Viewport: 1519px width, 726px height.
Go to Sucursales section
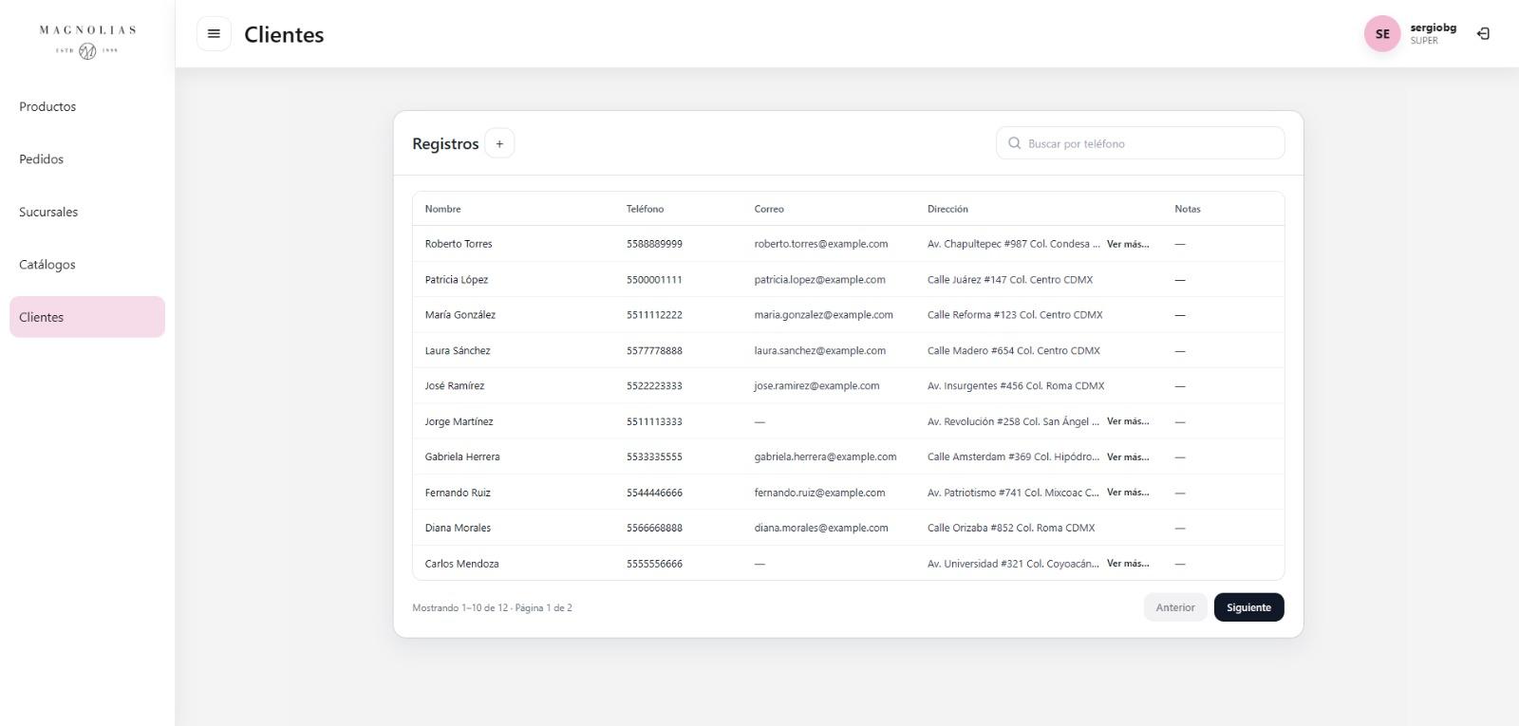[87, 212]
